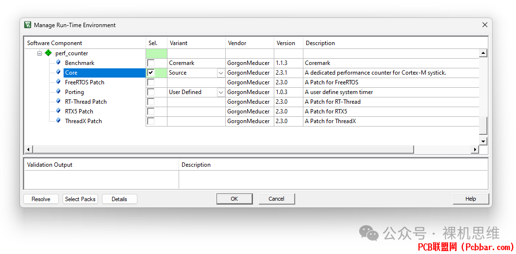Click the Software Component column header
This screenshot has height=254, width=516.
coord(85,43)
